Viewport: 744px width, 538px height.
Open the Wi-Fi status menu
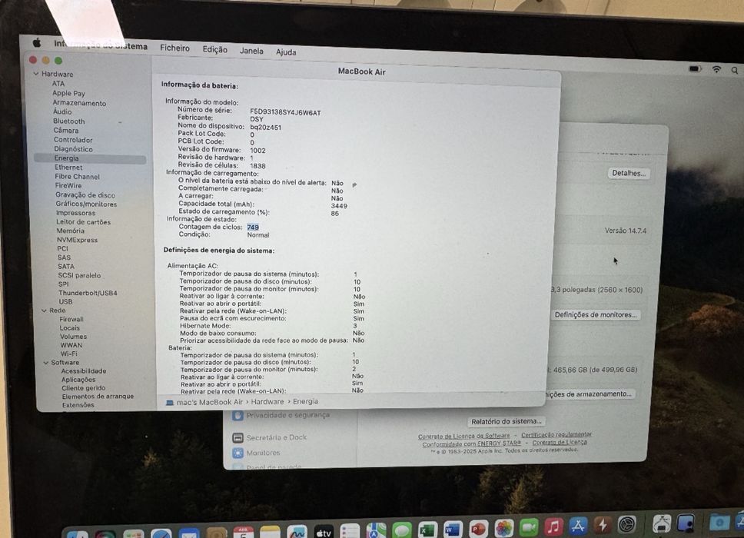pyautogui.click(x=716, y=69)
